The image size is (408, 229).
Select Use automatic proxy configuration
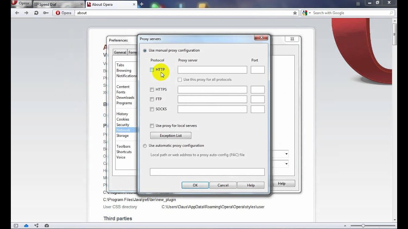pyautogui.click(x=145, y=146)
